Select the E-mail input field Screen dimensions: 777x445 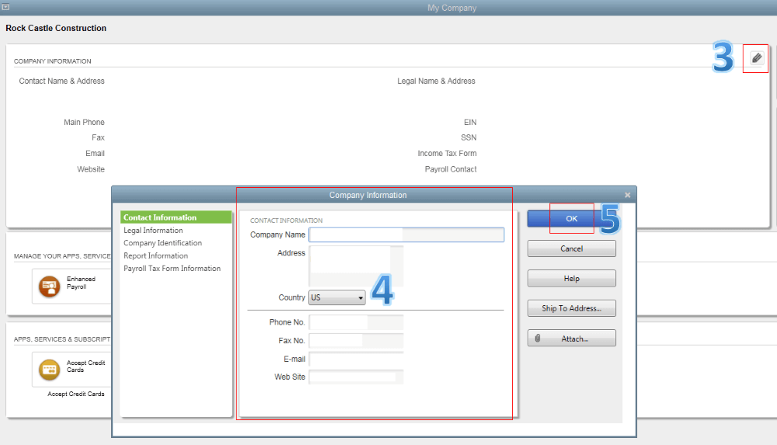[x=355, y=359]
